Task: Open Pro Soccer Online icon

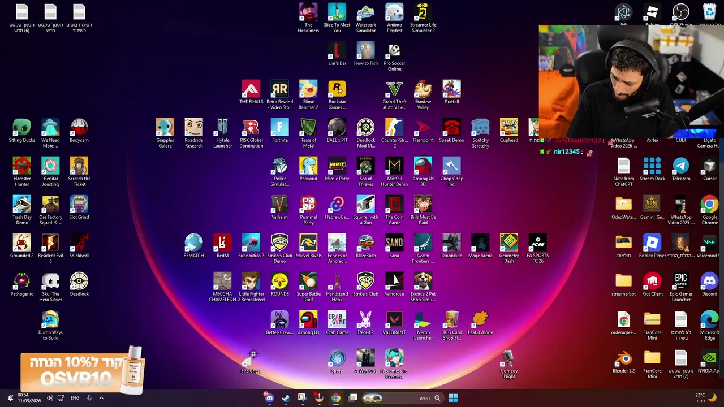Action: tap(394, 57)
